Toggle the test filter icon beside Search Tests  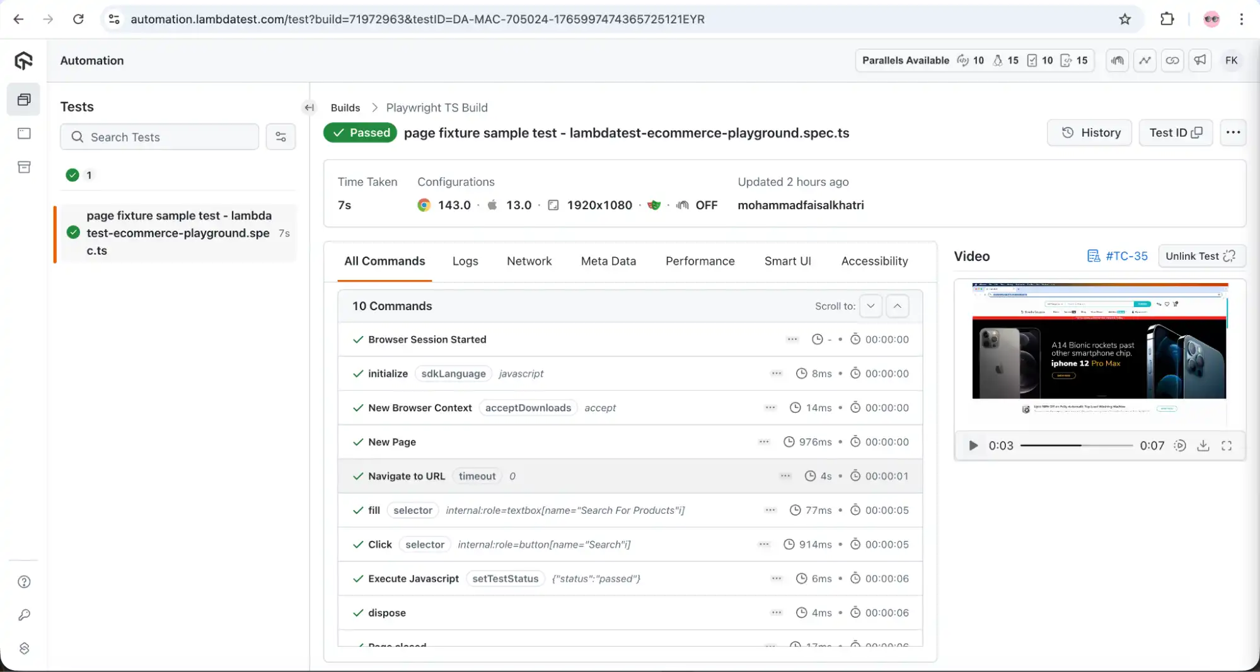pyautogui.click(x=281, y=137)
